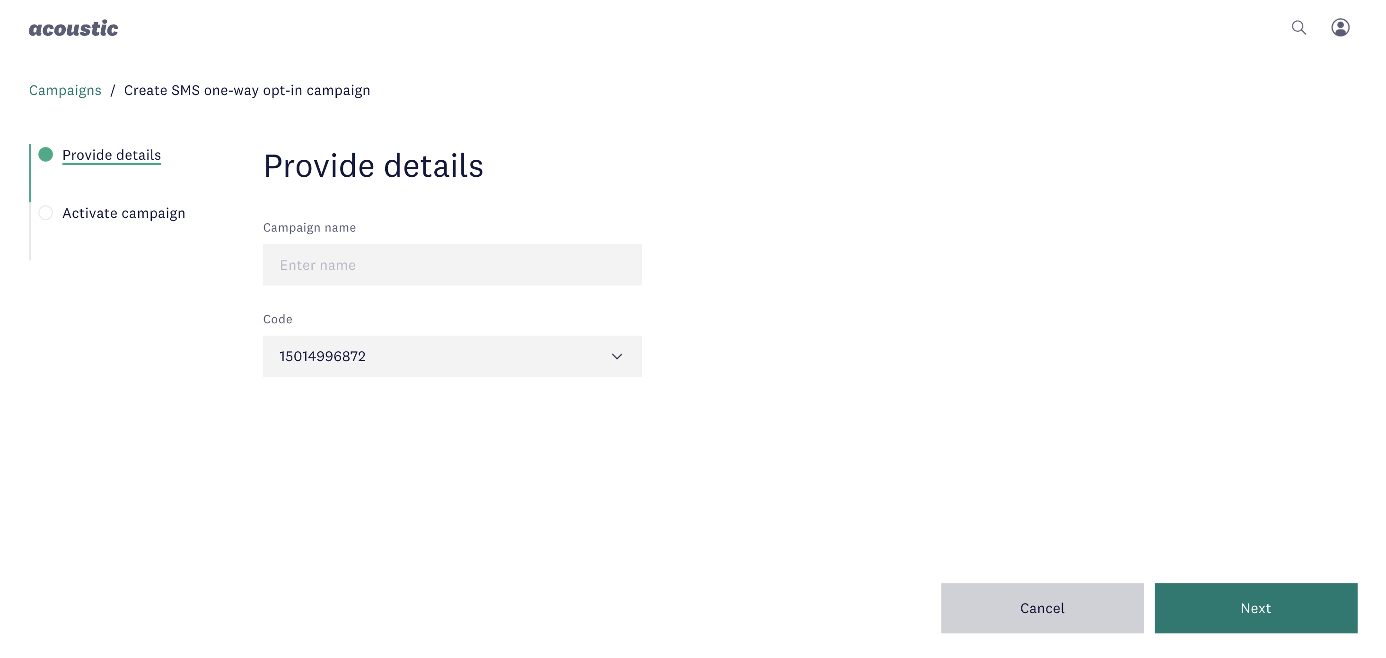
Task: Open the search magnifier icon
Action: coord(1299,28)
